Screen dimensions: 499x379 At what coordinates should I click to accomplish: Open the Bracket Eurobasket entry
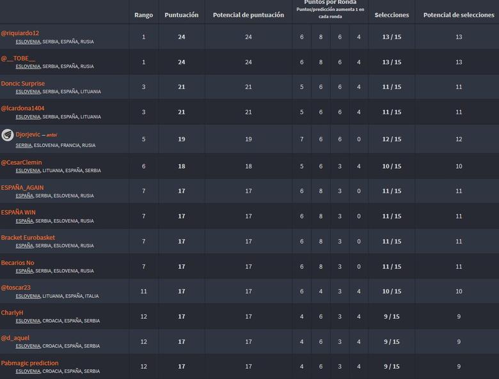coord(28,237)
